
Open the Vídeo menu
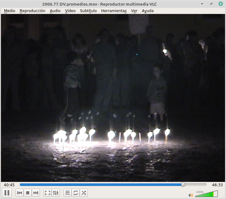(70, 11)
